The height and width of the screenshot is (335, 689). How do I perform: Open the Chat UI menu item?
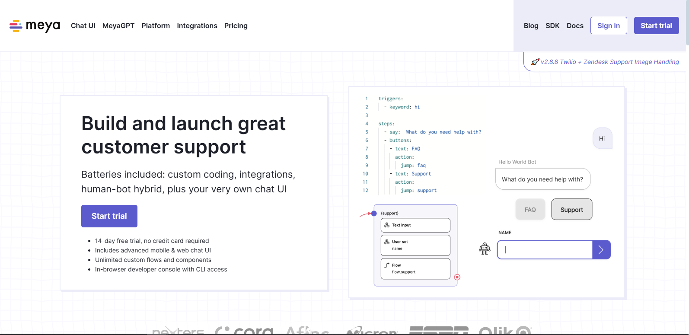tap(83, 26)
